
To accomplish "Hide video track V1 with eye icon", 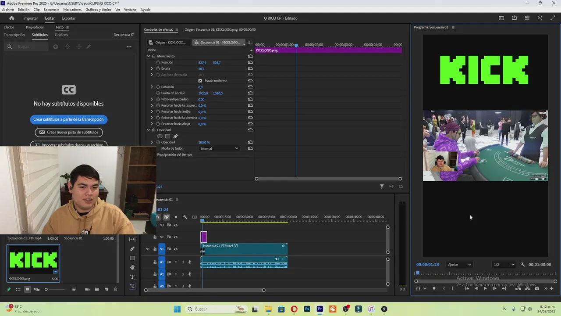I will pos(176,249).
